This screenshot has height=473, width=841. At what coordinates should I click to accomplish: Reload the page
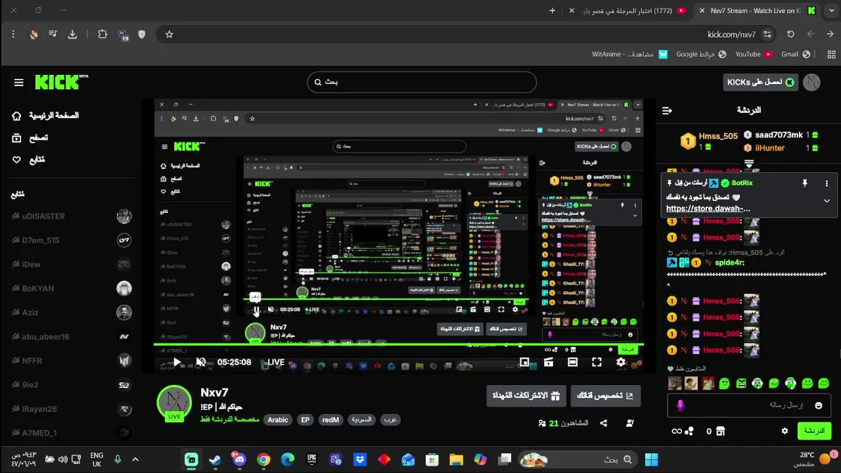[x=790, y=34]
